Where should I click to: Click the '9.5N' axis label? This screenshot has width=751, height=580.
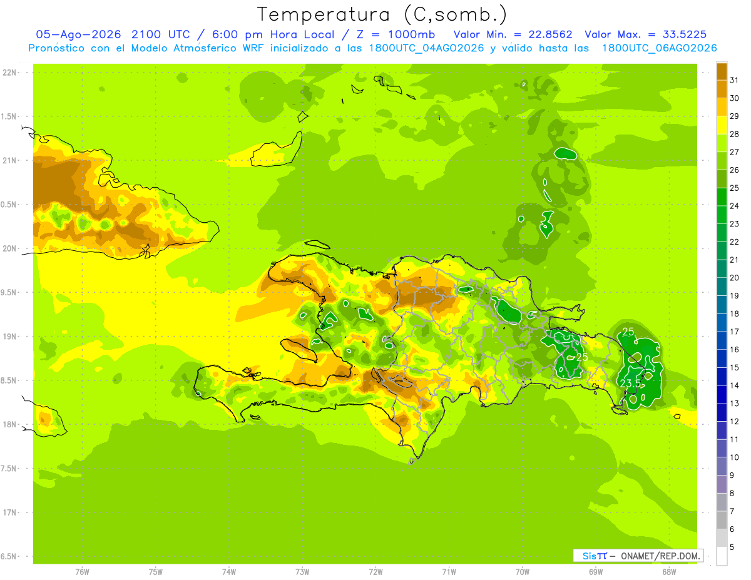9,292
